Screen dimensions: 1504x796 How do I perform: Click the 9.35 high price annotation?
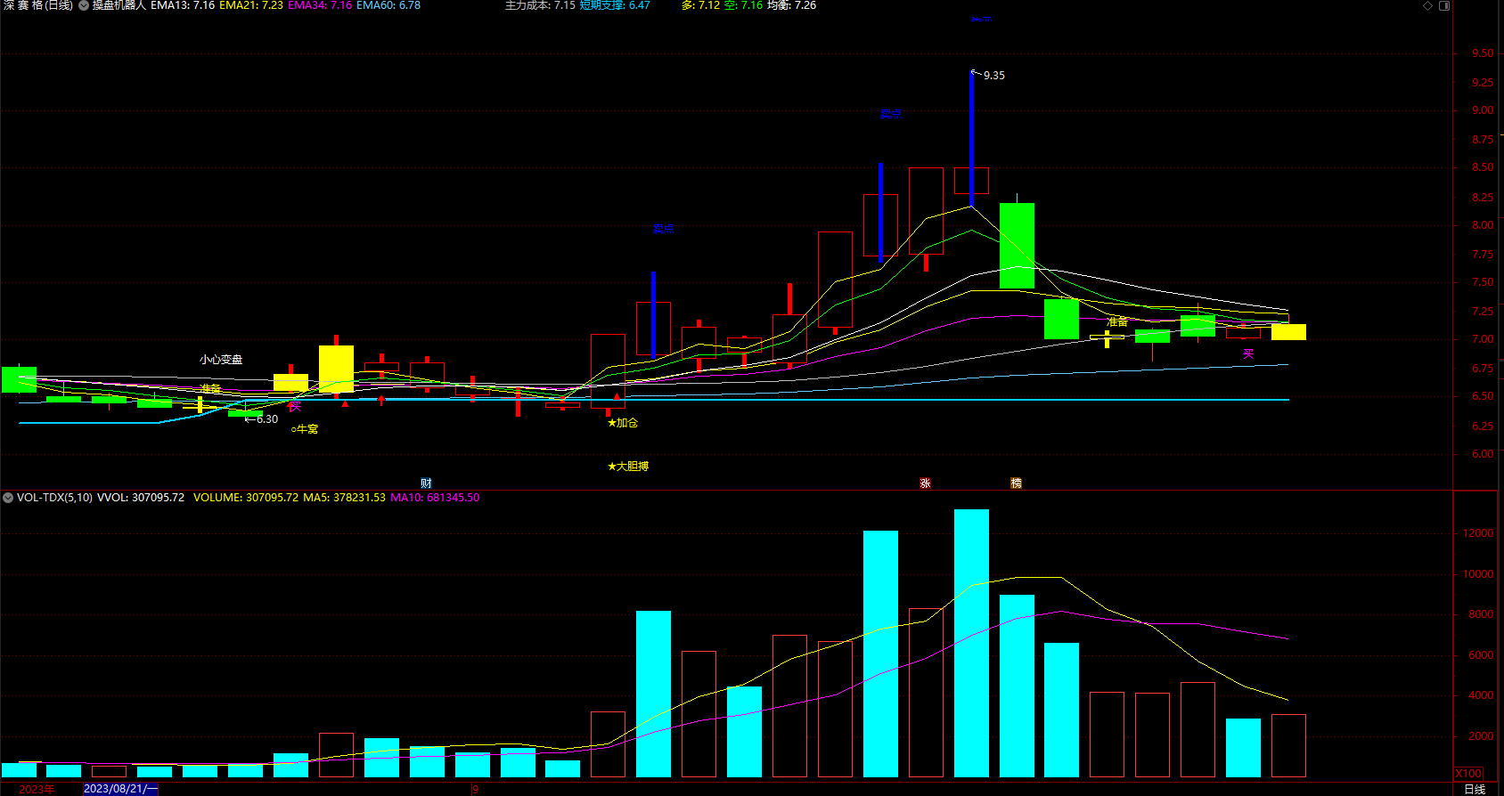tap(993, 76)
